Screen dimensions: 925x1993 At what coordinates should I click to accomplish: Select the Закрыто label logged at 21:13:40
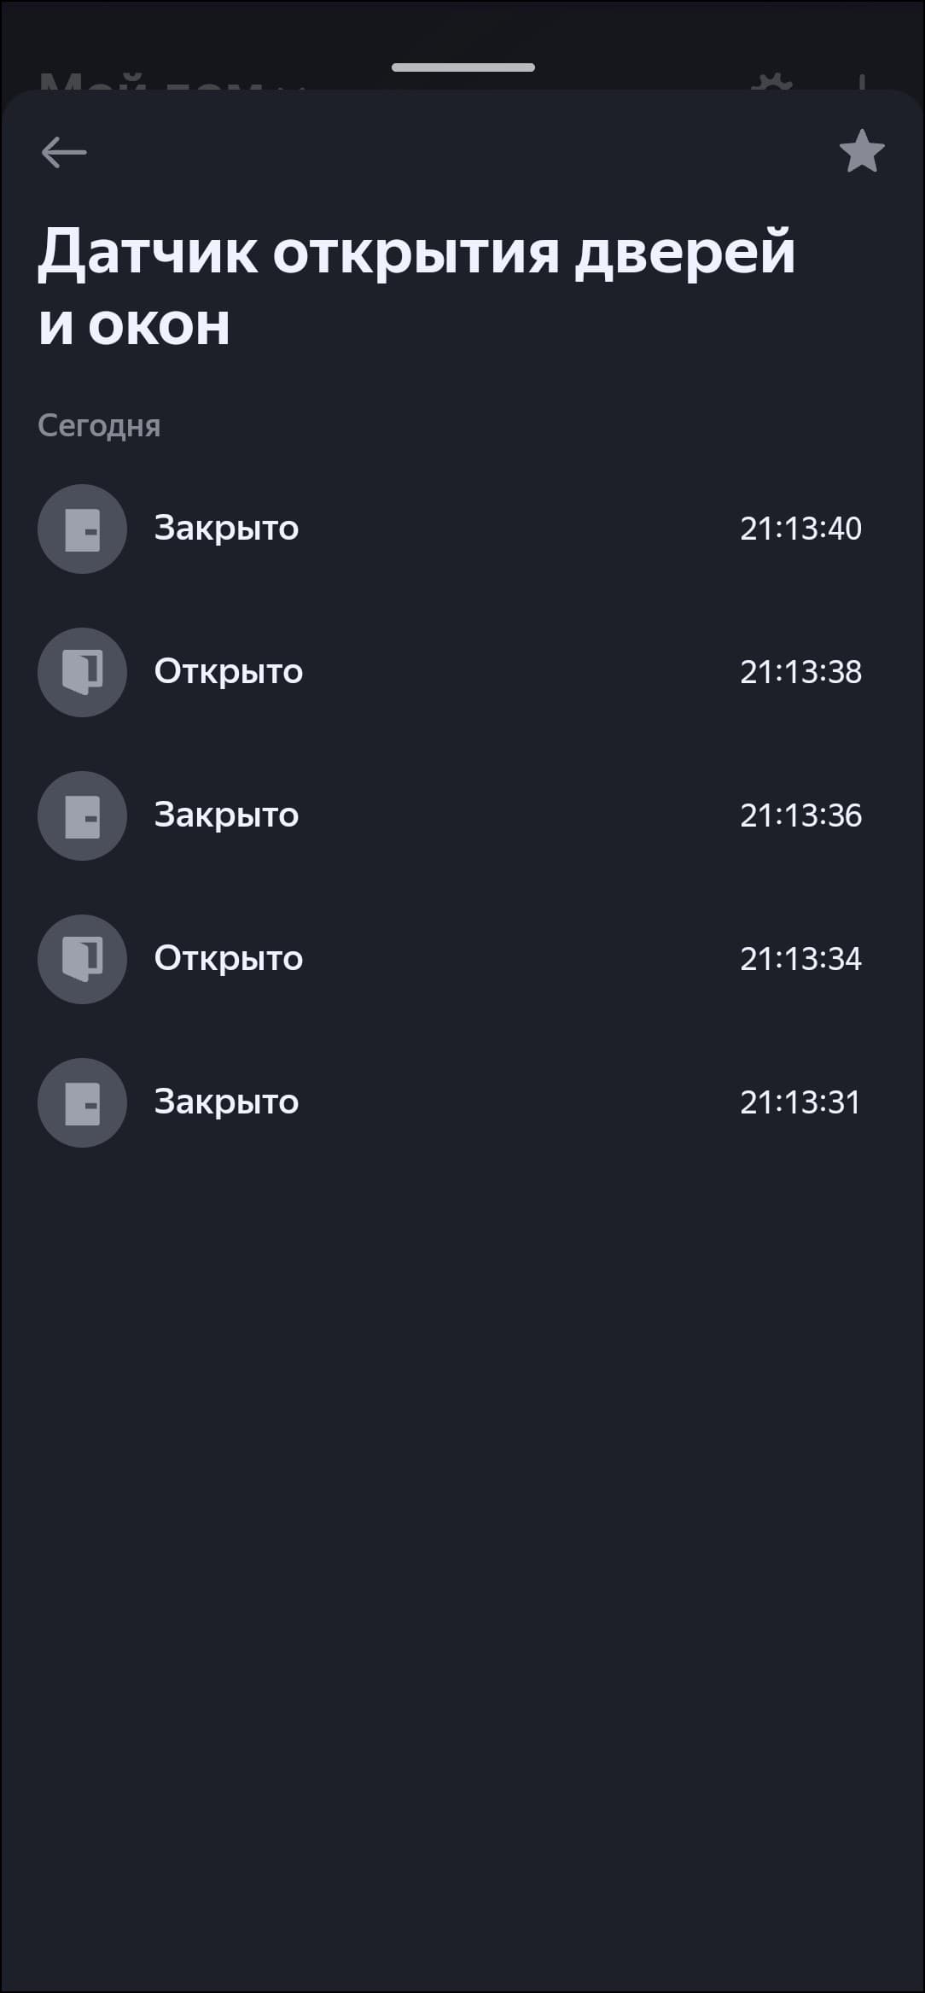226,529
